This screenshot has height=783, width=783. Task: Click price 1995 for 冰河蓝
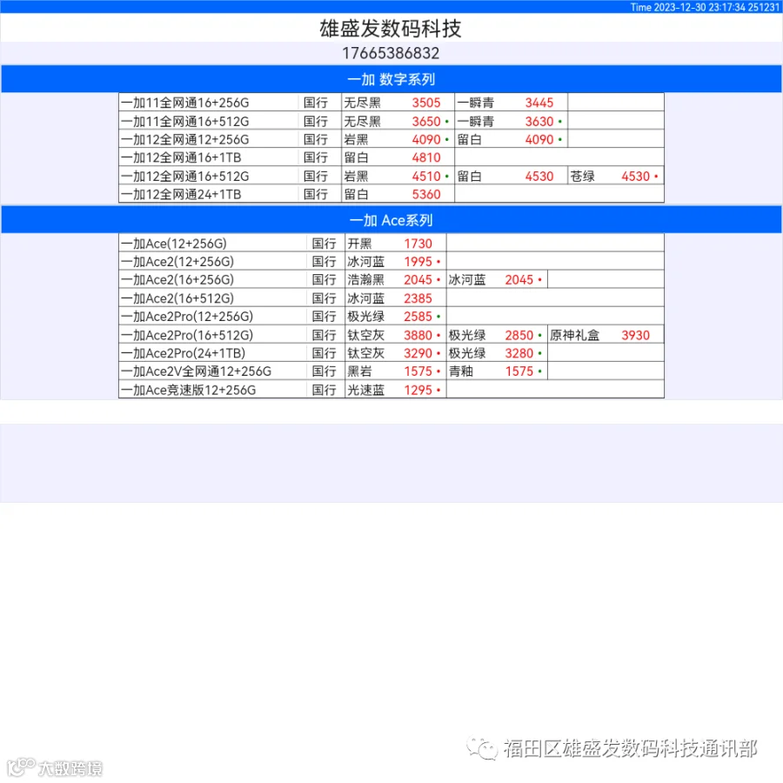[x=418, y=261]
